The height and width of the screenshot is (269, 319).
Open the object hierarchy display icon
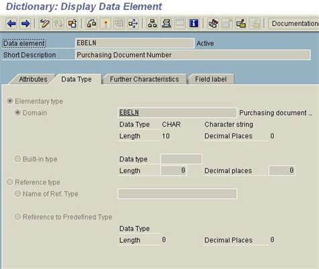click(x=152, y=24)
